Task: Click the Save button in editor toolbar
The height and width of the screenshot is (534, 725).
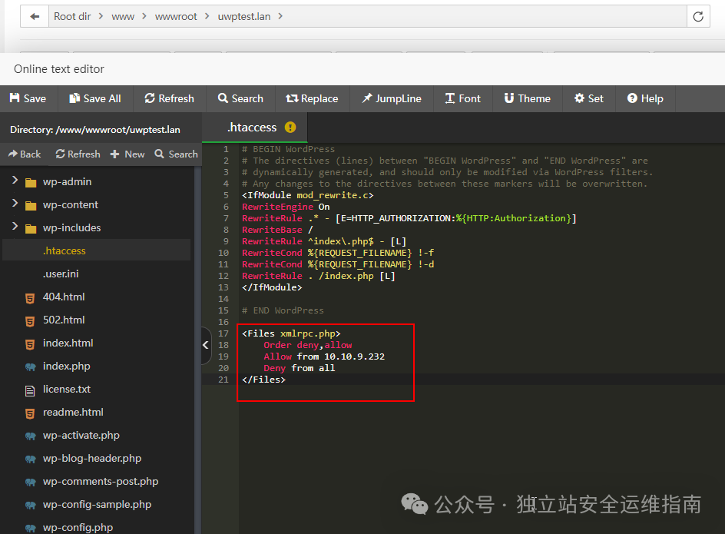Action: click(x=28, y=98)
